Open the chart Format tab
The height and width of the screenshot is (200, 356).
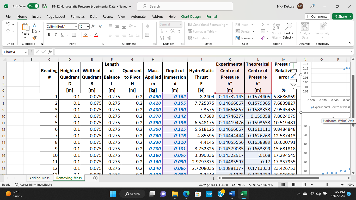(x=212, y=16)
